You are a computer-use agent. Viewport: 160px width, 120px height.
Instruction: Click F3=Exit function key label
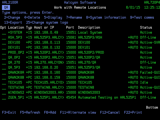(9, 112)
